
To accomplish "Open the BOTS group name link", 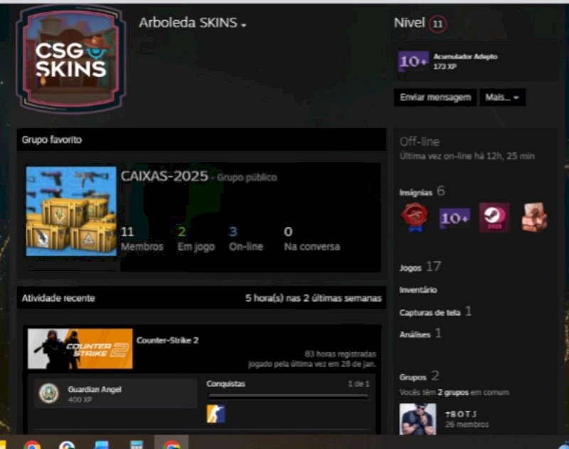I will point(461,414).
